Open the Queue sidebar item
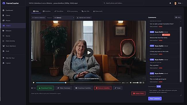 coord(13,36)
